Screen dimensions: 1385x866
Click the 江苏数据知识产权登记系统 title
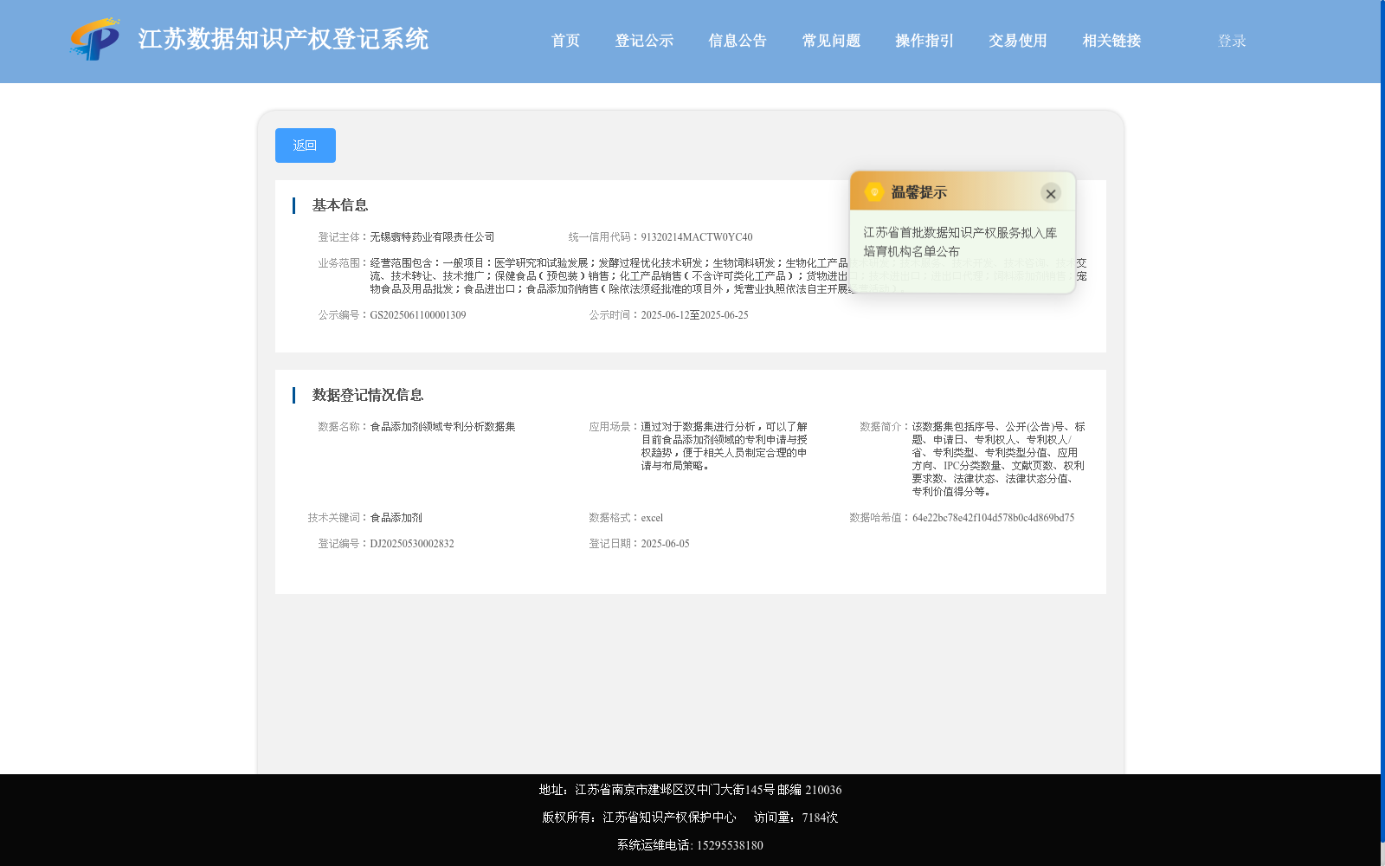click(283, 40)
